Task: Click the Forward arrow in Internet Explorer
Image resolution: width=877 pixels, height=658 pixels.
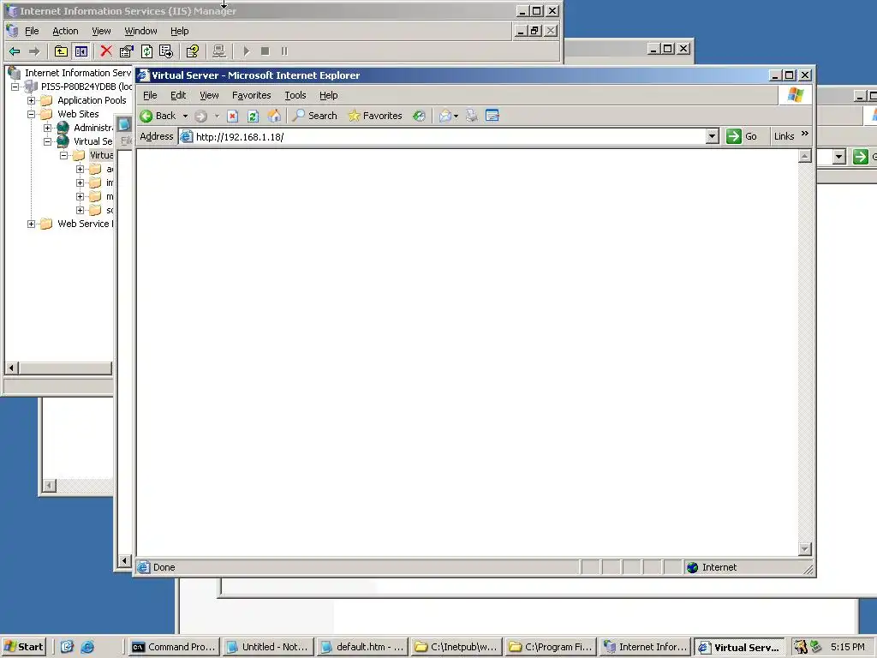Action: (x=200, y=116)
